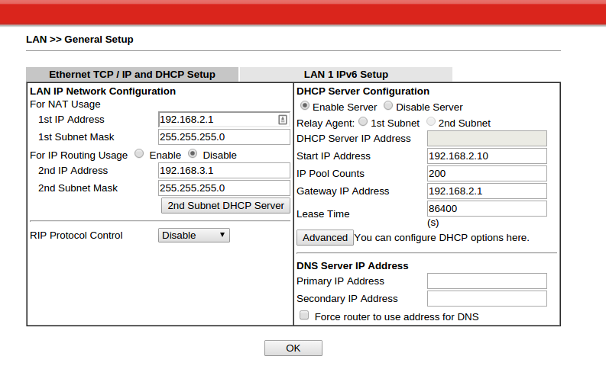
Task: Click the Lease Time field
Action: click(487, 209)
